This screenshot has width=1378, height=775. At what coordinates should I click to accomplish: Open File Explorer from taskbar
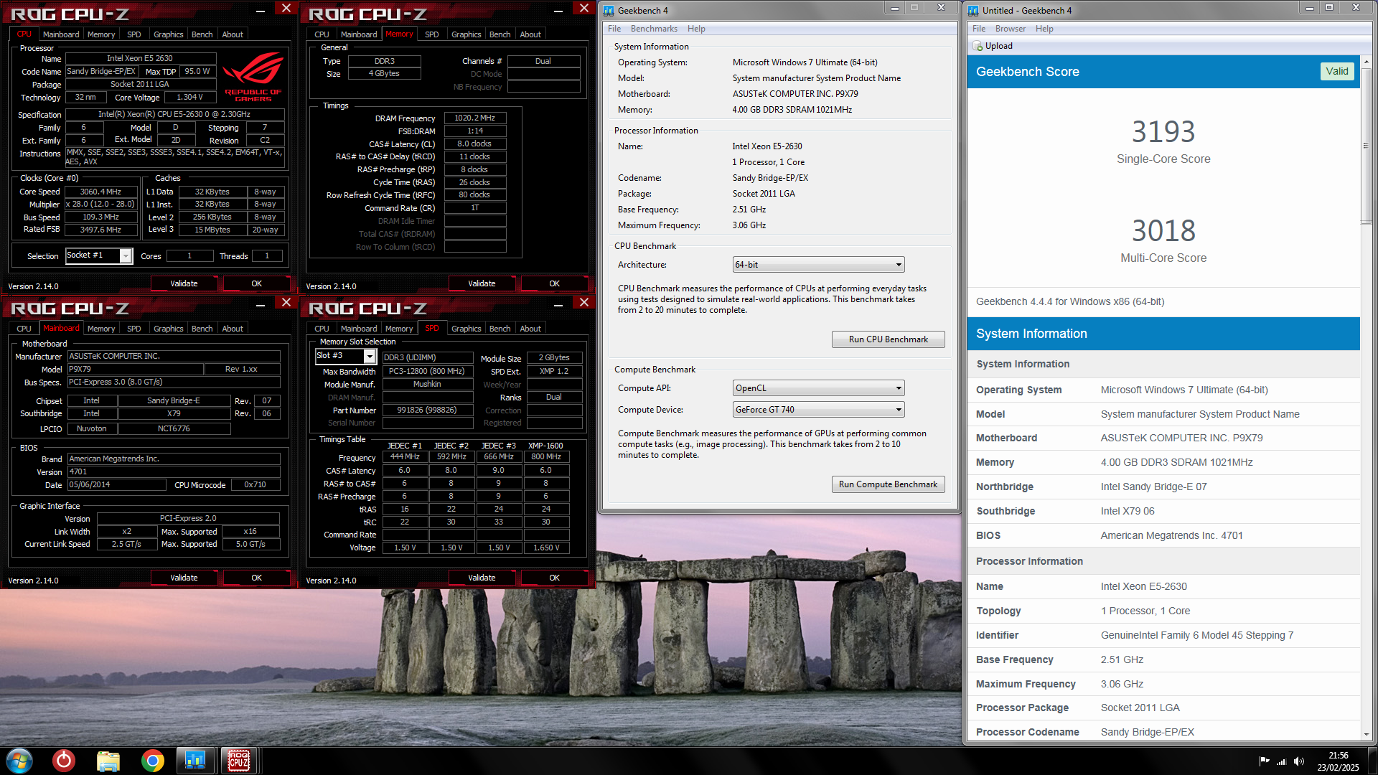pyautogui.click(x=108, y=761)
